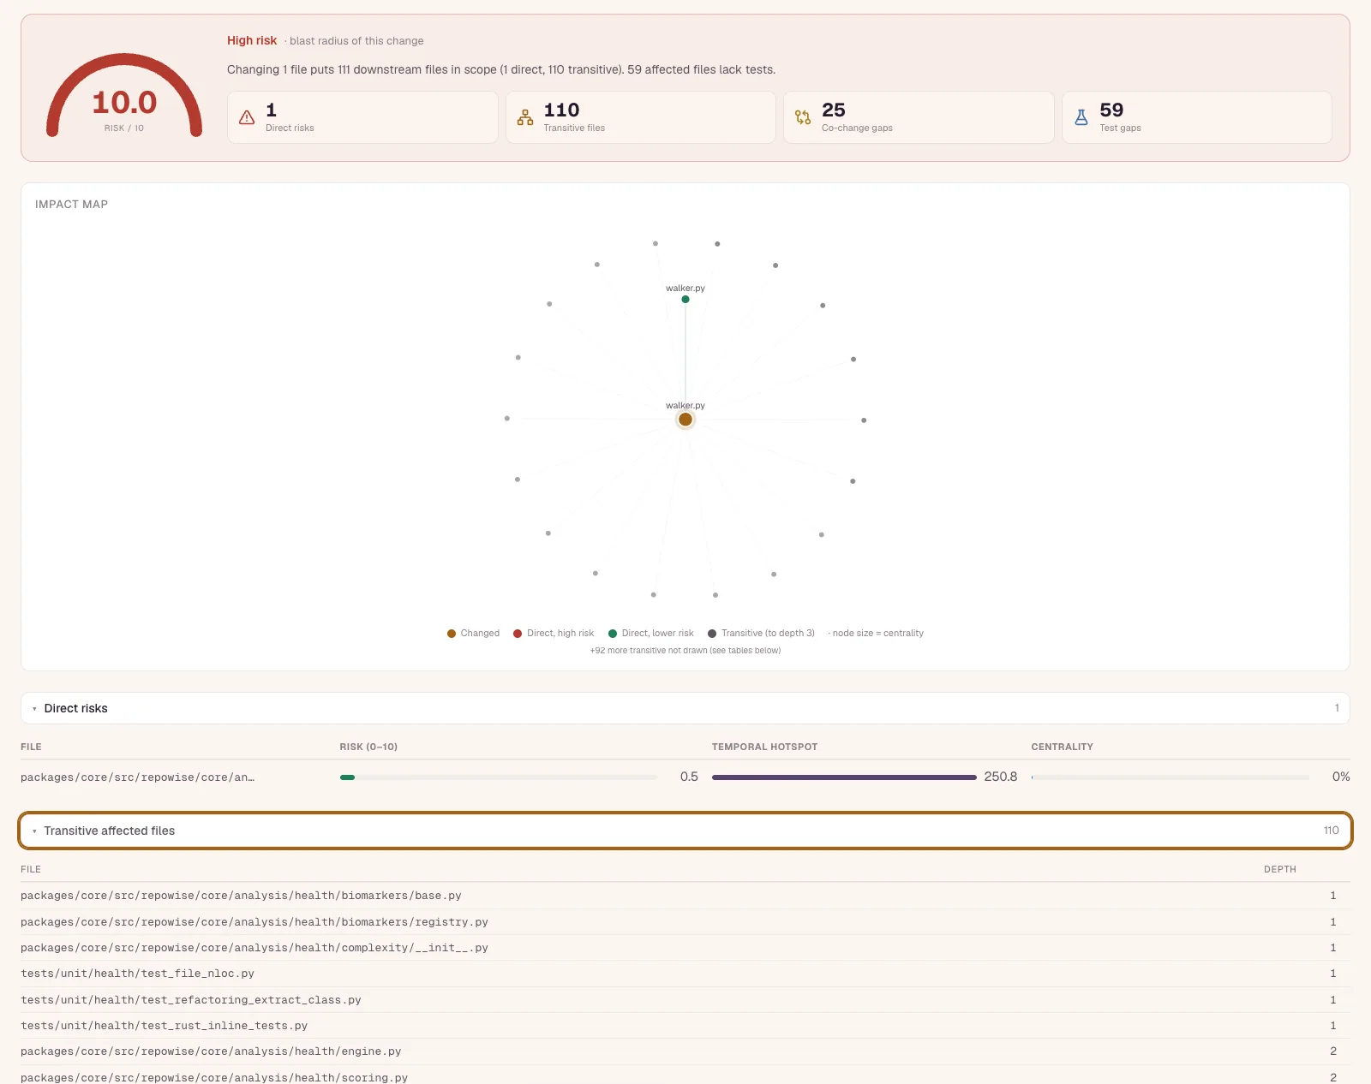Image resolution: width=1371 pixels, height=1084 pixels.
Task: Select complexity/__init__.py file row
Action: [x=685, y=948]
